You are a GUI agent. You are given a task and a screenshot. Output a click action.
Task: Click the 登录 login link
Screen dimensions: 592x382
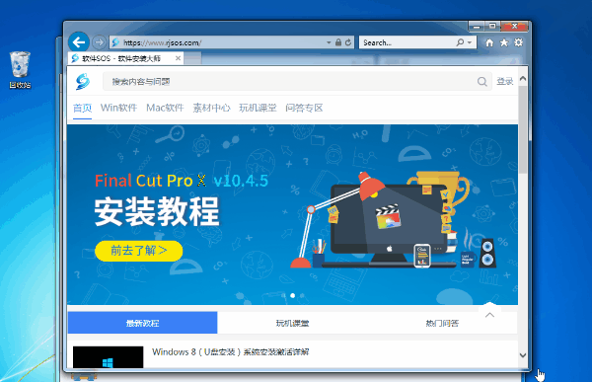coord(505,82)
